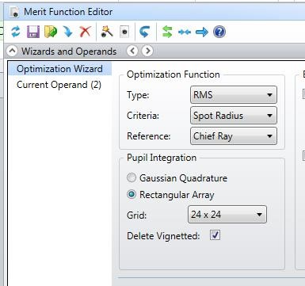Open the Type dropdown showing RMS
The width and height of the screenshot is (305, 286).
pos(234,95)
